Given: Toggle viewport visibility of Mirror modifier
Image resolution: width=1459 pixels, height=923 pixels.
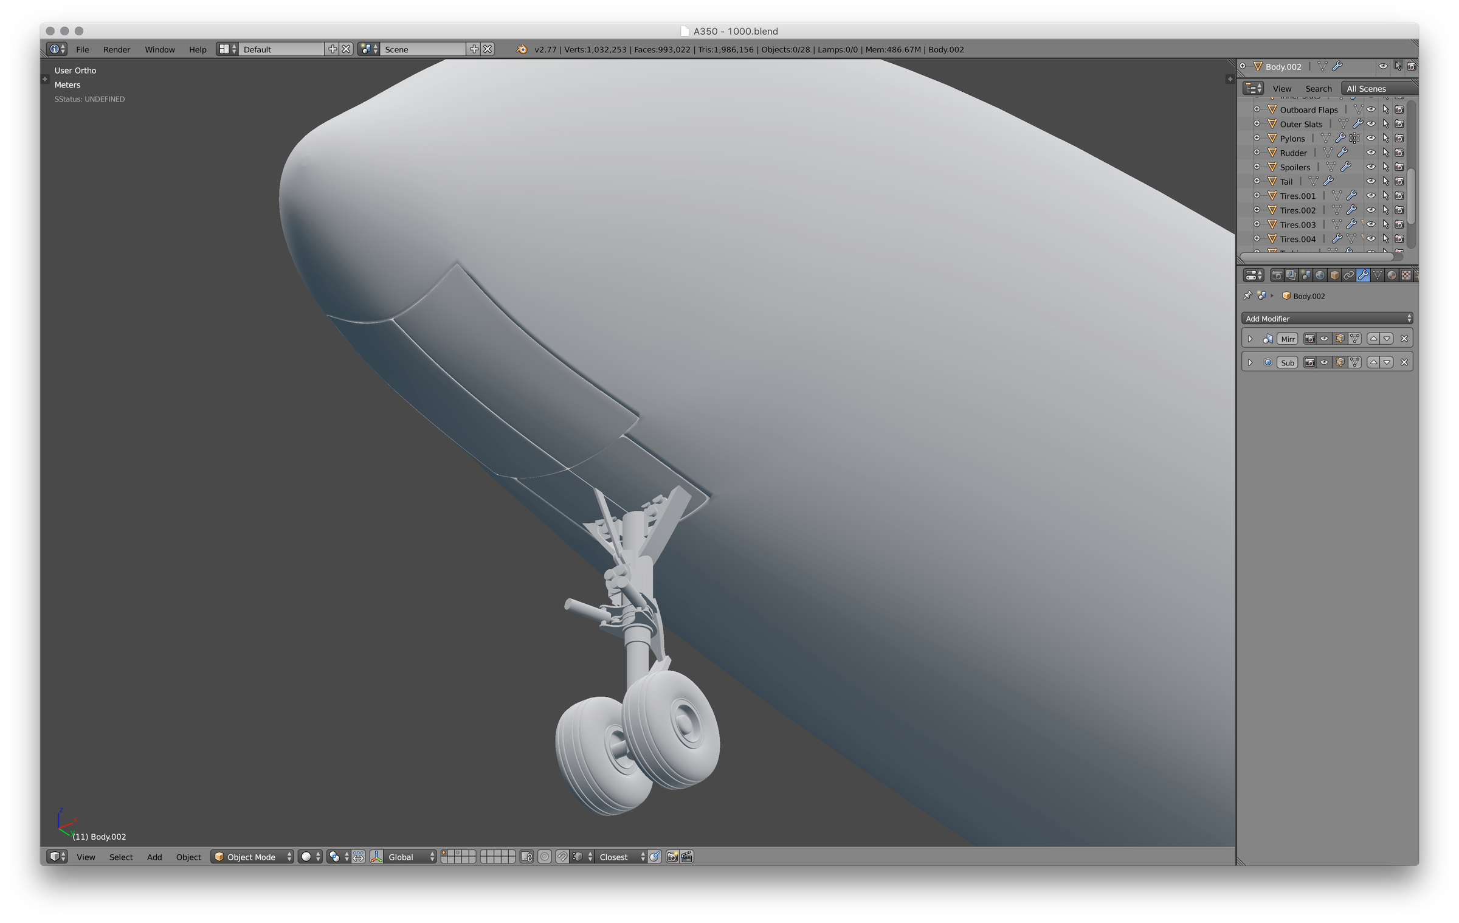Looking at the screenshot, I should 1324,339.
